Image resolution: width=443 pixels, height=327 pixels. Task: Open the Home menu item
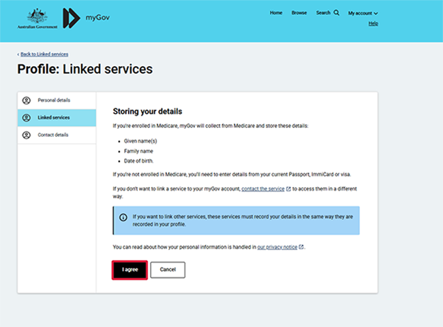pyautogui.click(x=276, y=12)
